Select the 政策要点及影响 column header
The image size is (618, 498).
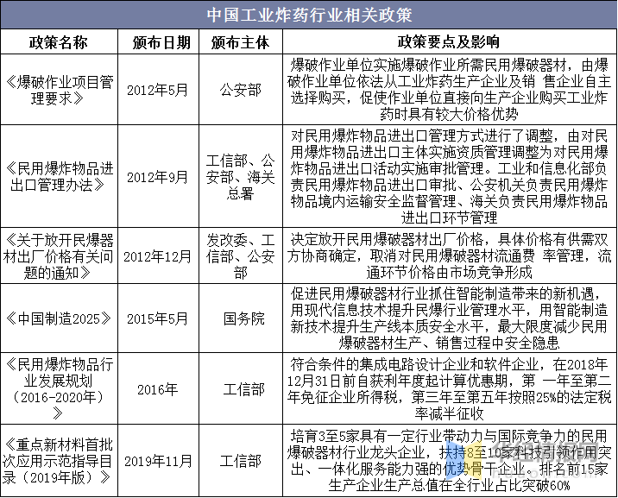click(449, 42)
